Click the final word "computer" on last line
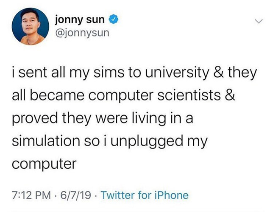Image resolution: width=270 pixels, height=212 pixels. point(44,165)
